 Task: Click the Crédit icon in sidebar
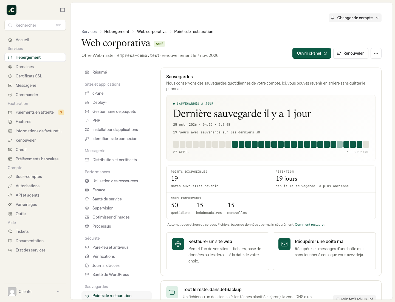click(10, 150)
